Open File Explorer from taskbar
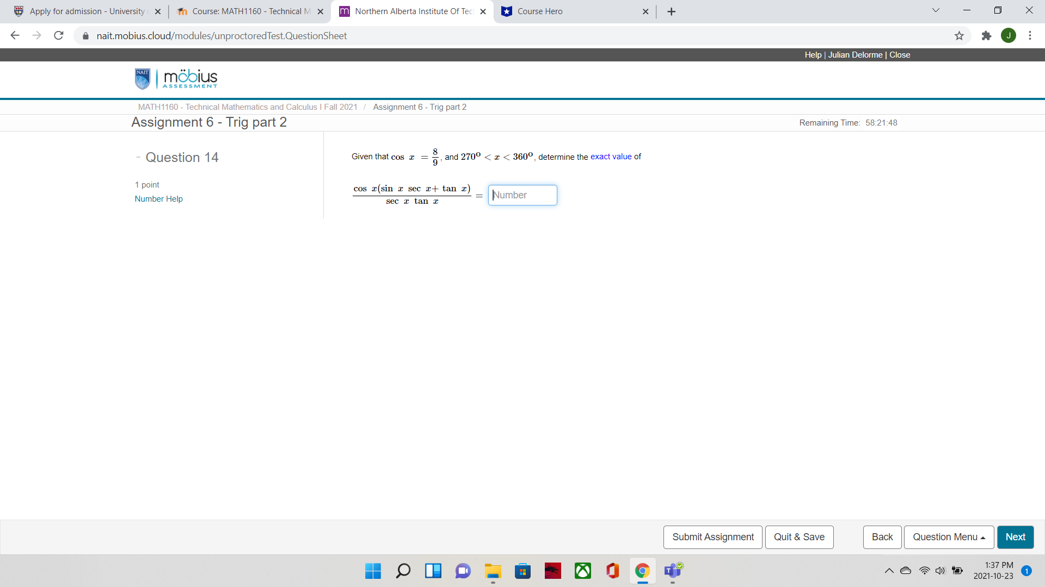The image size is (1045, 587). pos(493,571)
